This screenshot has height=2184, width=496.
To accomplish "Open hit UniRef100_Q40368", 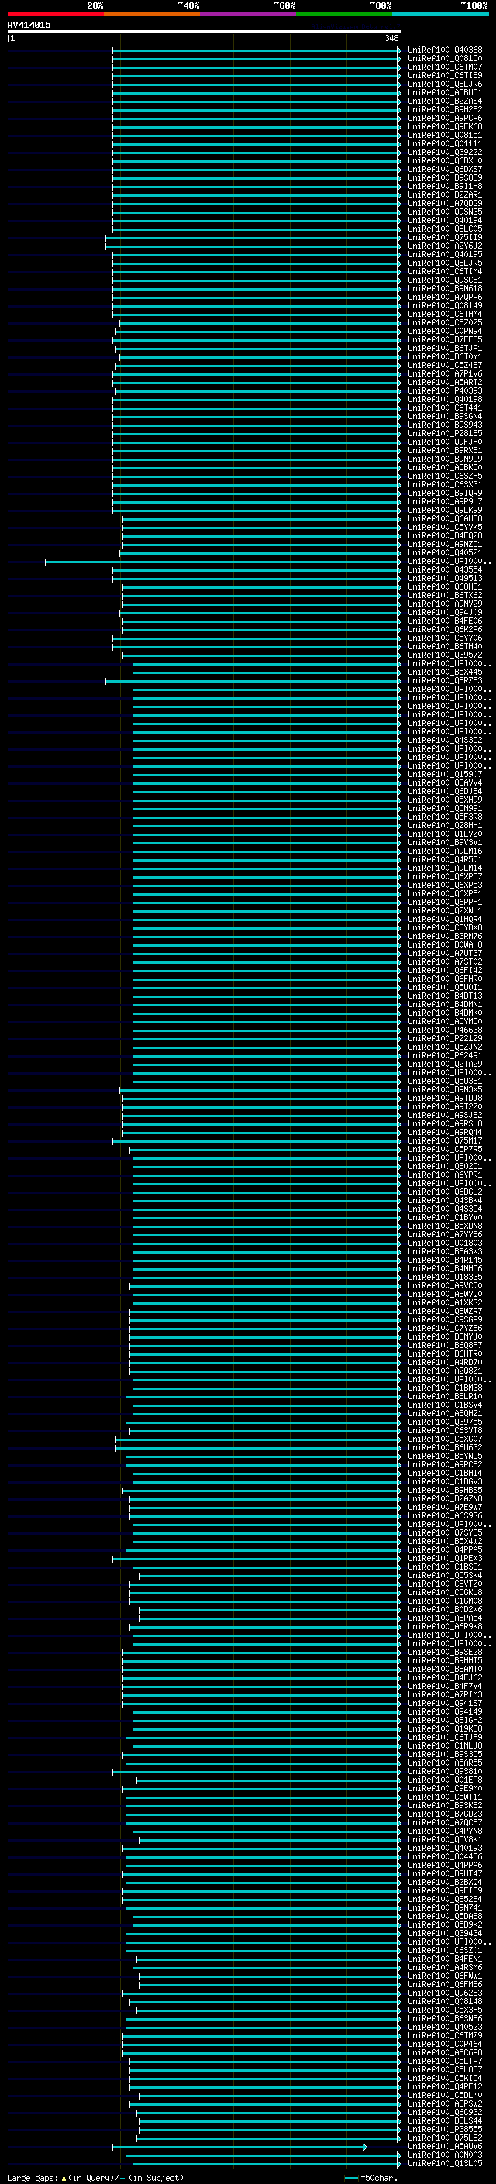I will (x=445, y=50).
